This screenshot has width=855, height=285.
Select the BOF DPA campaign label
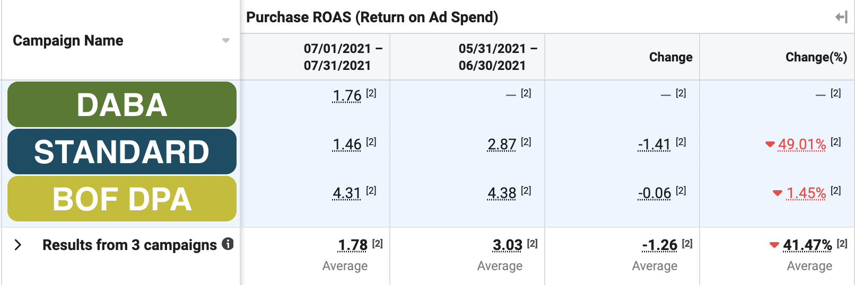(x=122, y=199)
